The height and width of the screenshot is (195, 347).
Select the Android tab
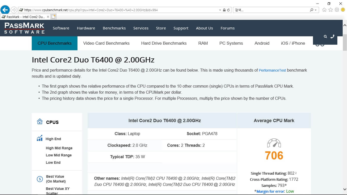pos(262,43)
